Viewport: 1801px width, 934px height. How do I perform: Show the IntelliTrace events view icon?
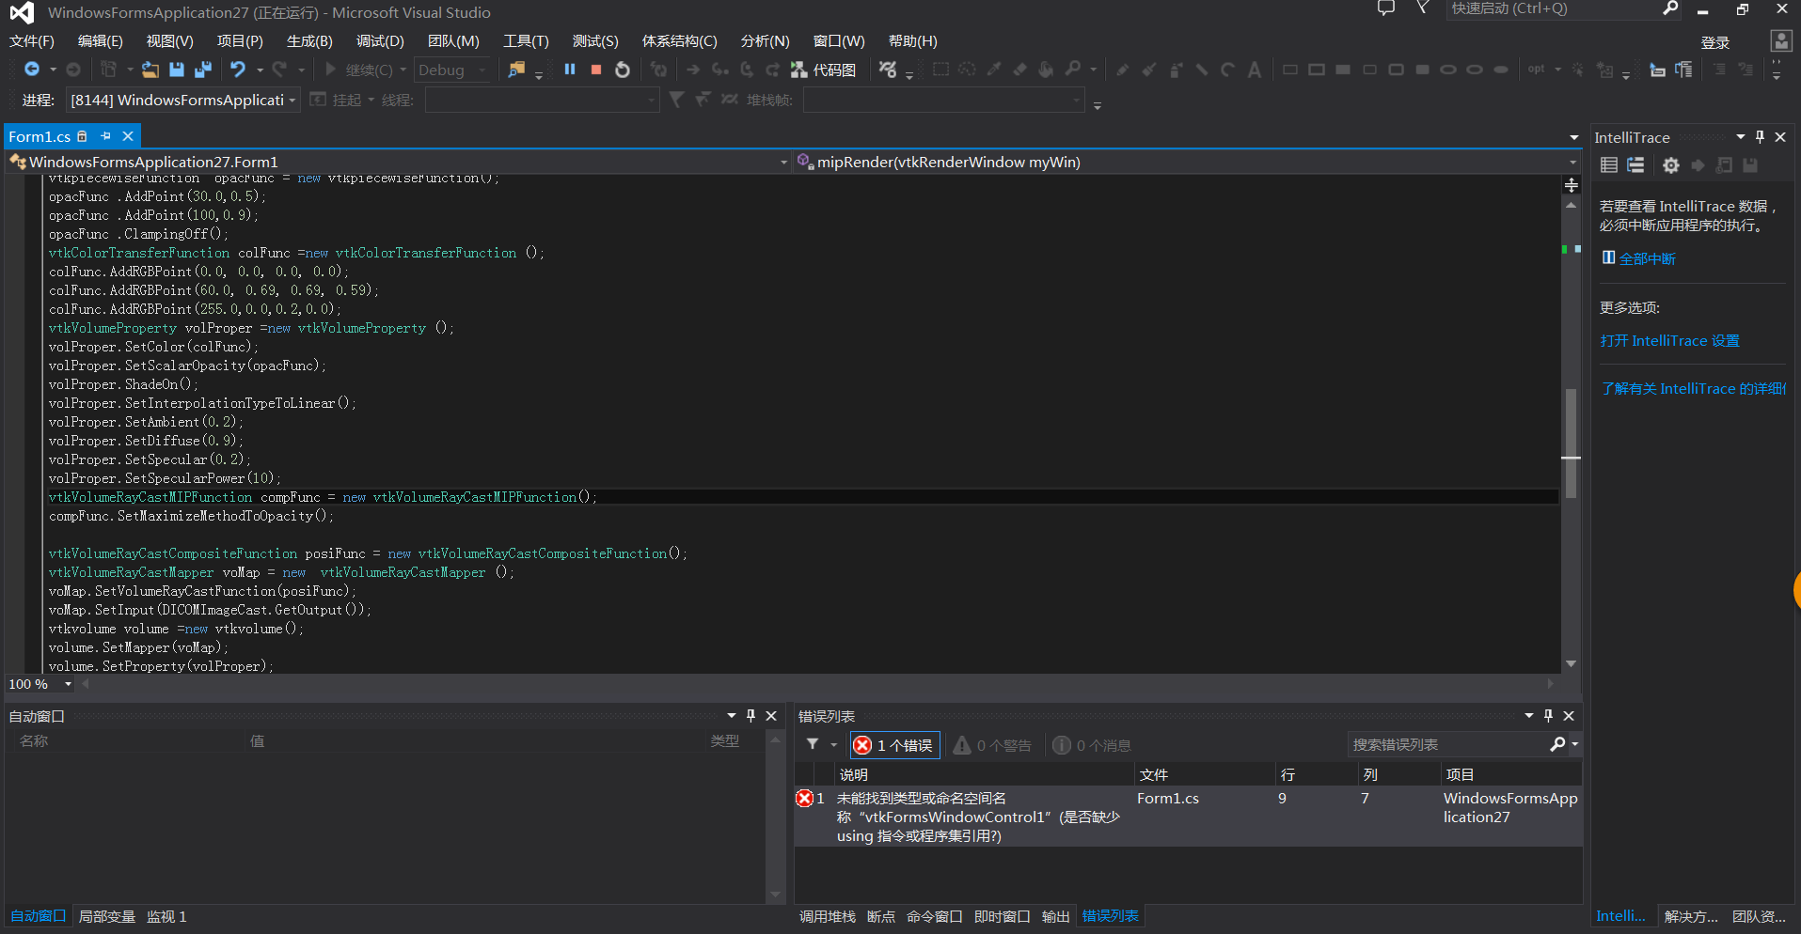click(x=1609, y=165)
